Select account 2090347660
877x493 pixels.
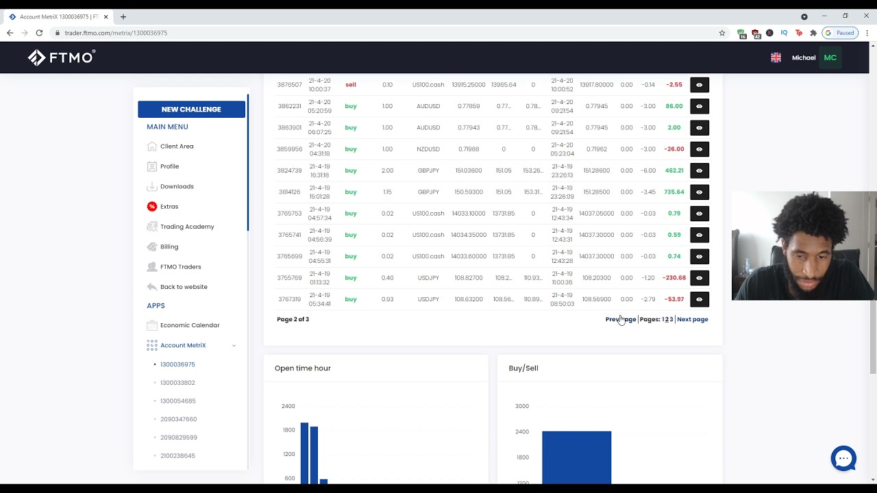point(178,419)
